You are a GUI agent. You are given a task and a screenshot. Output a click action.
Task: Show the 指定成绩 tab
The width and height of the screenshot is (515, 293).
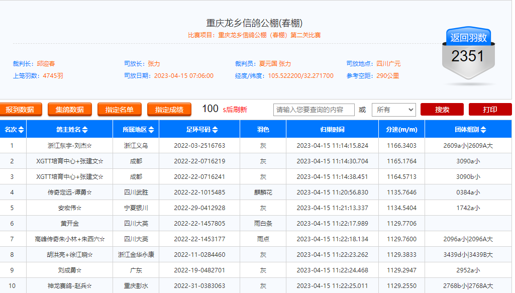tap(169, 110)
